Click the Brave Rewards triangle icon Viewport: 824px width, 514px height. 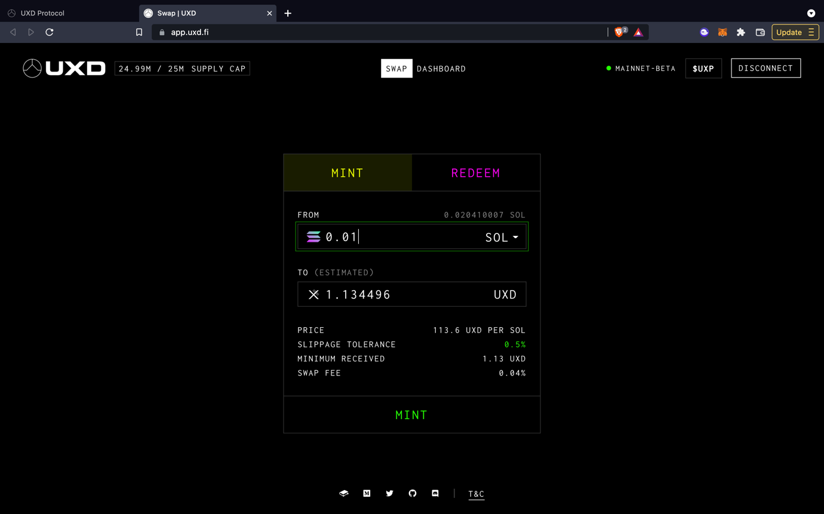click(x=638, y=32)
